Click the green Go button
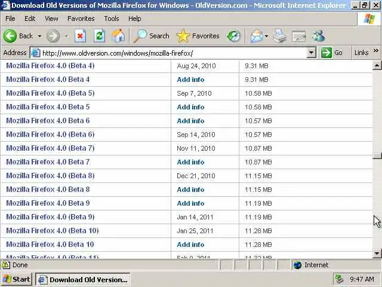This screenshot has height=287, width=382. 332,53
